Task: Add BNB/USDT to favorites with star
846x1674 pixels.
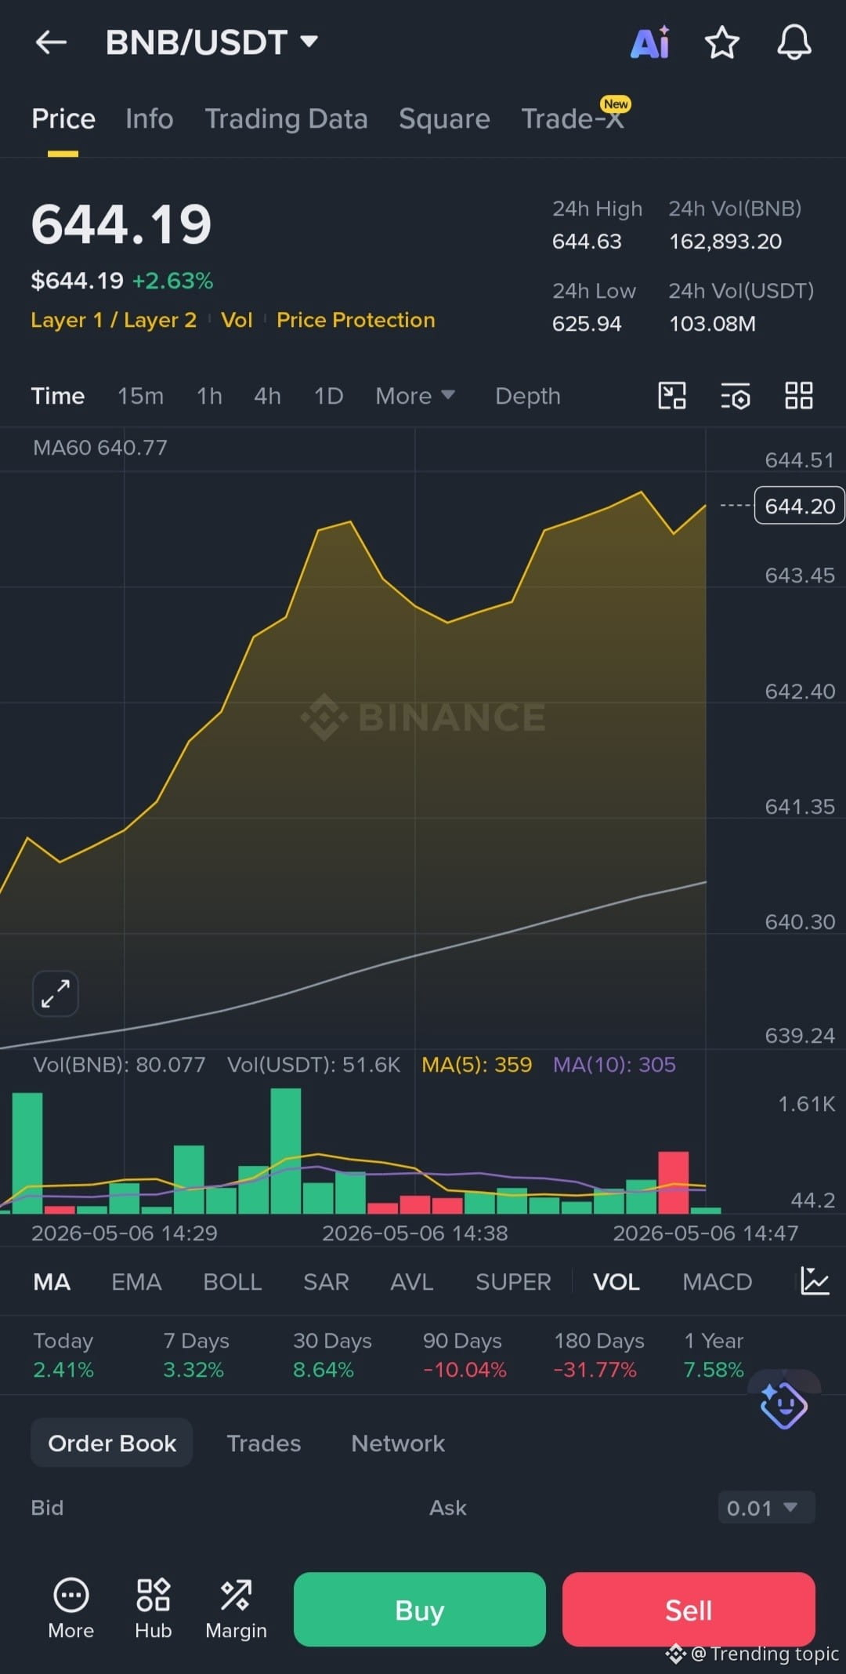Action: point(721,42)
